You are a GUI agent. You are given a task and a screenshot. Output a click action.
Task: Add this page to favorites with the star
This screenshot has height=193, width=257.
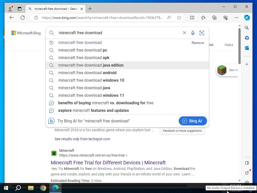[x=179, y=18]
